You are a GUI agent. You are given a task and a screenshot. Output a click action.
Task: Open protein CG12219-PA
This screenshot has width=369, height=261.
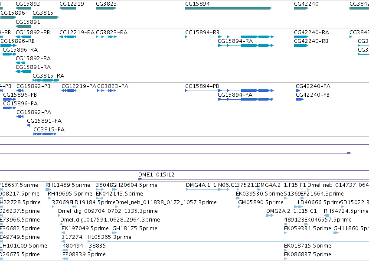point(79,86)
